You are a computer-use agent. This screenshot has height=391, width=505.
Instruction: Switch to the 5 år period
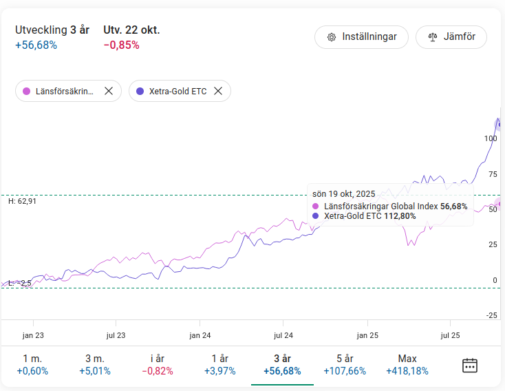(344, 365)
